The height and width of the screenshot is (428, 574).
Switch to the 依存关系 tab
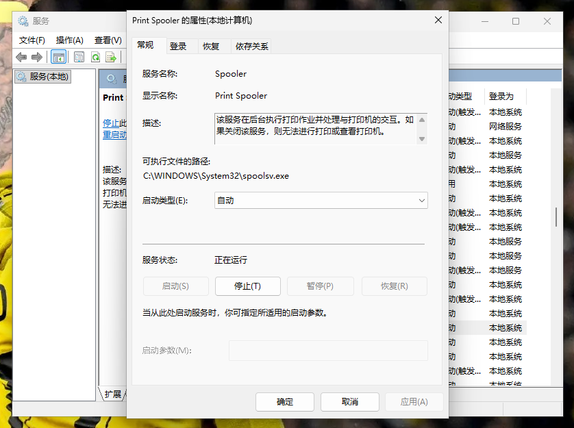click(x=252, y=47)
